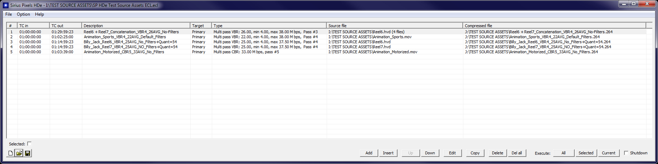Click the Del all button

(x=517, y=153)
